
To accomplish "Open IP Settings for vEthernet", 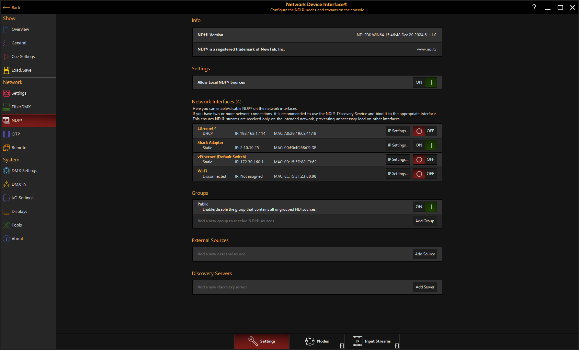I will tap(398, 159).
